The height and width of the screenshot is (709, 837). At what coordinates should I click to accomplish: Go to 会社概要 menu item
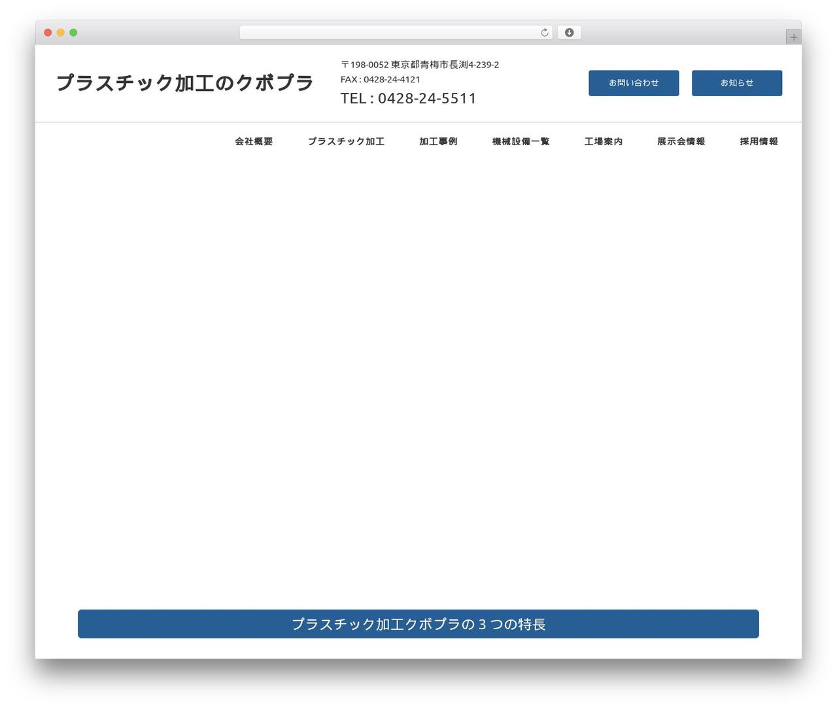pyautogui.click(x=254, y=141)
